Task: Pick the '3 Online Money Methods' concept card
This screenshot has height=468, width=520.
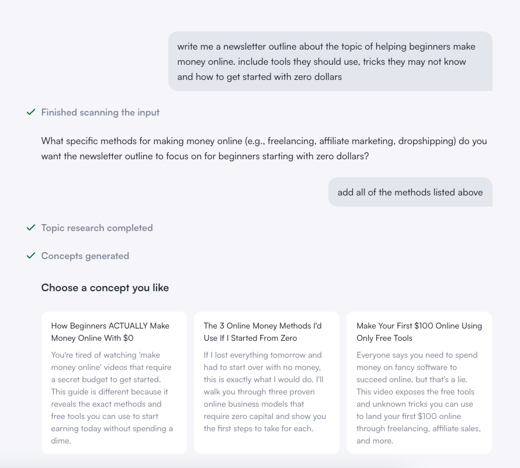Action: [266, 382]
